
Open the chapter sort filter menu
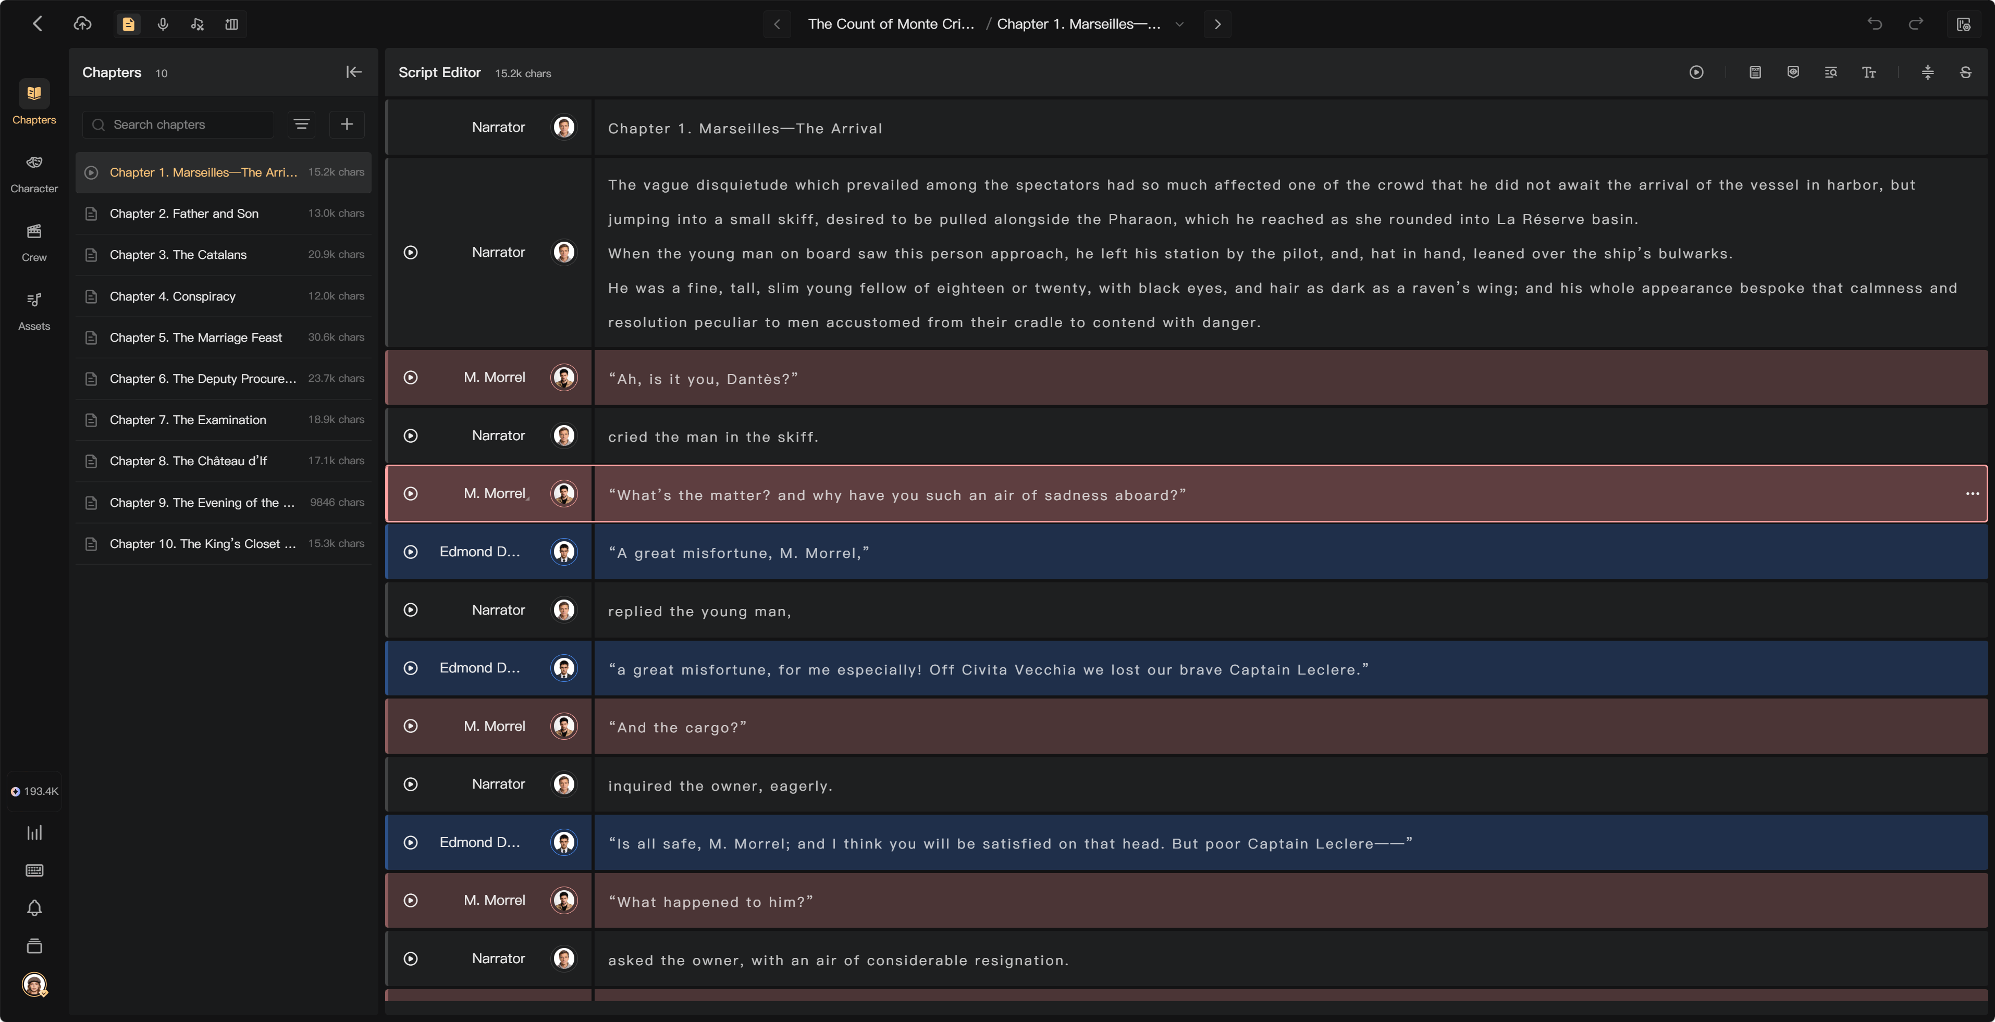pos(301,124)
